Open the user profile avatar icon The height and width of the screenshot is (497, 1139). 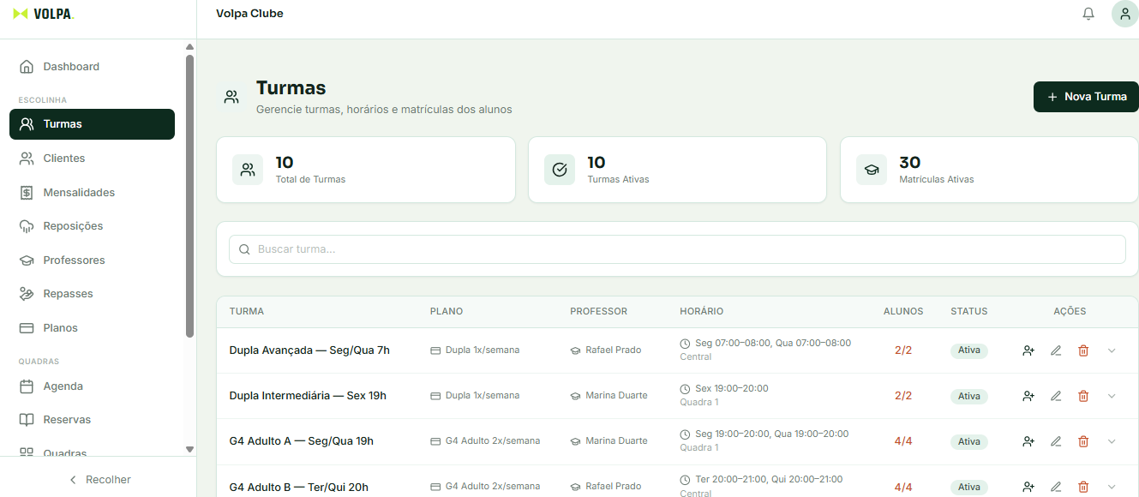point(1124,14)
